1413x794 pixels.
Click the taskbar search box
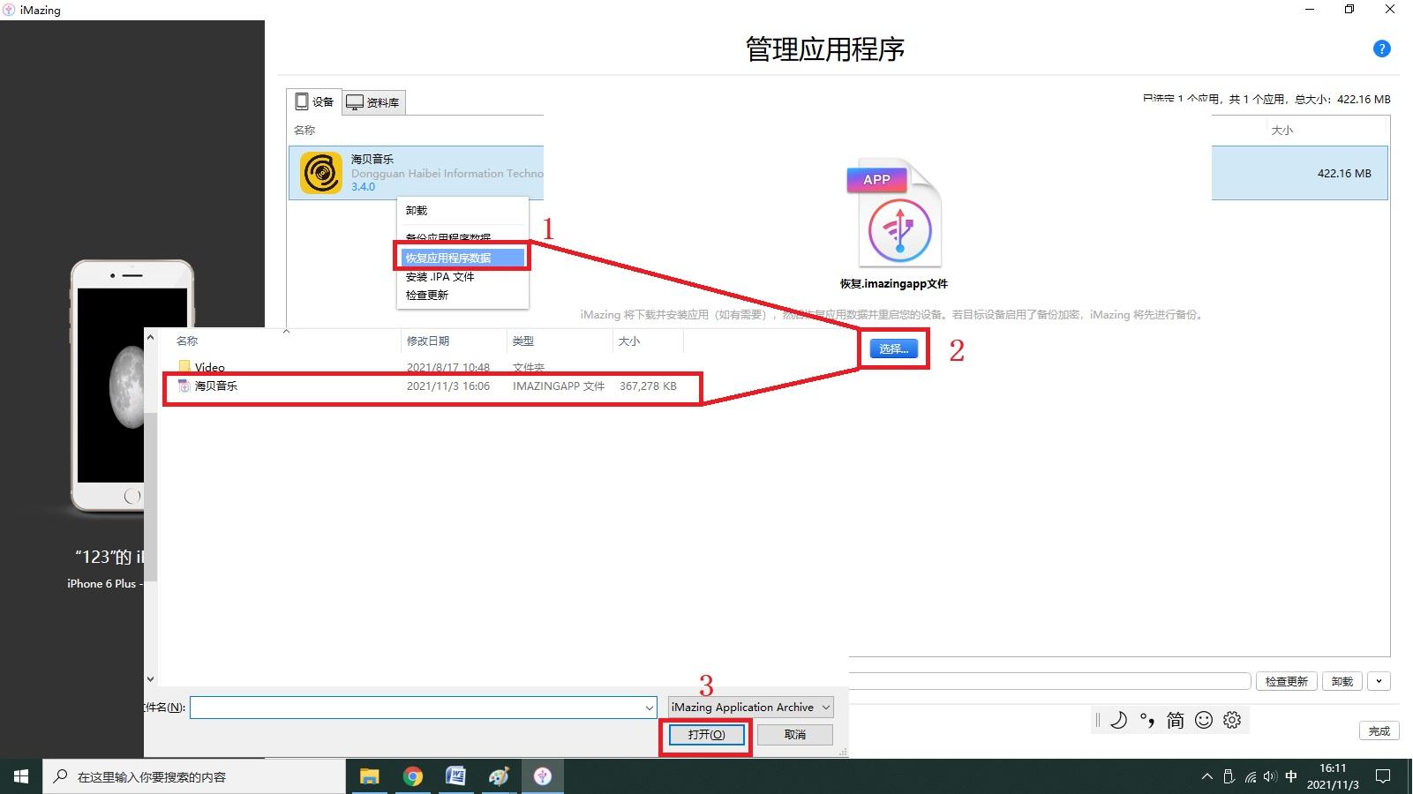(194, 776)
